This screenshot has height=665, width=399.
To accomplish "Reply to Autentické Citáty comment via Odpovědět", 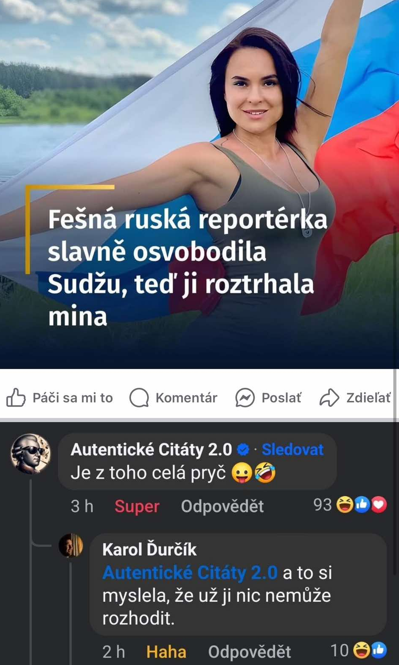I will (222, 506).
